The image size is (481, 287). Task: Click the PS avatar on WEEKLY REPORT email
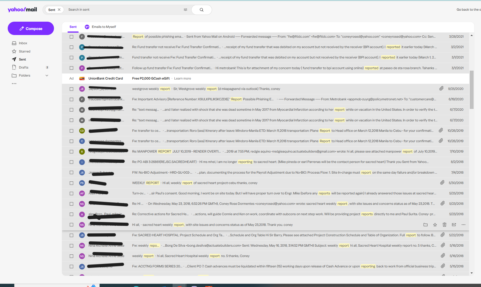[x=82, y=183]
